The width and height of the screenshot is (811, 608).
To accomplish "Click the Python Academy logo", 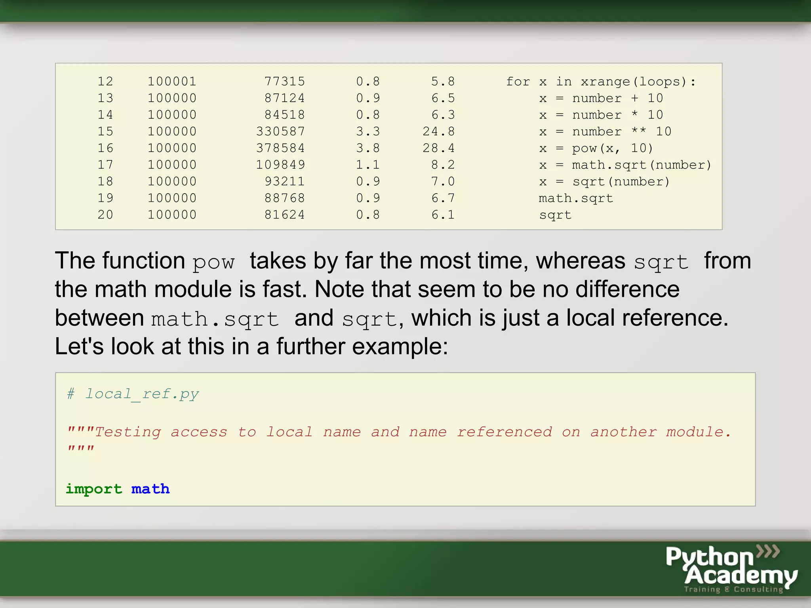I will click(731, 569).
